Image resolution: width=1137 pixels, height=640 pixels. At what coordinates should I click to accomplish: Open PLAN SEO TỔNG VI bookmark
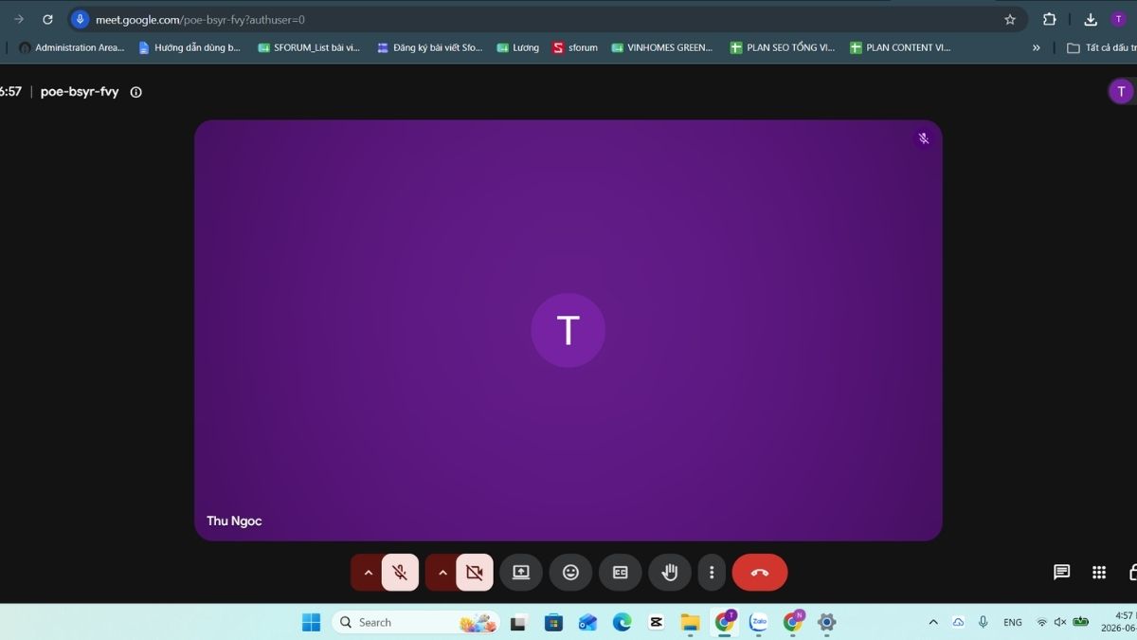click(x=783, y=47)
